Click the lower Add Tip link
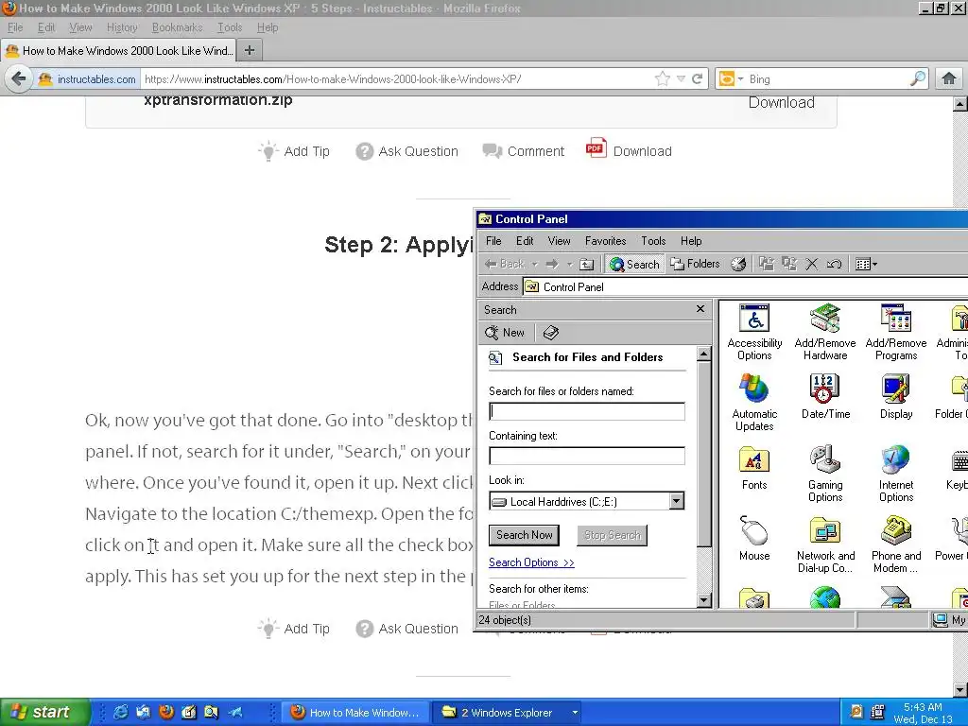Image resolution: width=968 pixels, height=726 pixels. click(294, 629)
